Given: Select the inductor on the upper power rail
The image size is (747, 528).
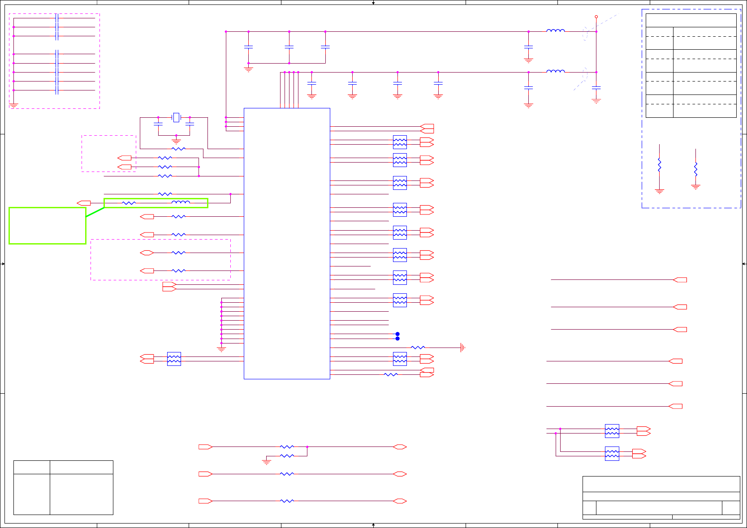Looking at the screenshot, I should click(556, 30).
